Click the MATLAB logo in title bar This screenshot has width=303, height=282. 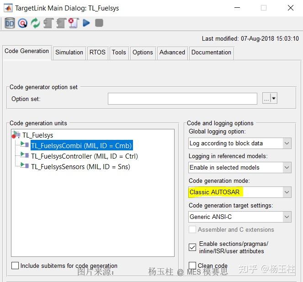(x=8, y=8)
